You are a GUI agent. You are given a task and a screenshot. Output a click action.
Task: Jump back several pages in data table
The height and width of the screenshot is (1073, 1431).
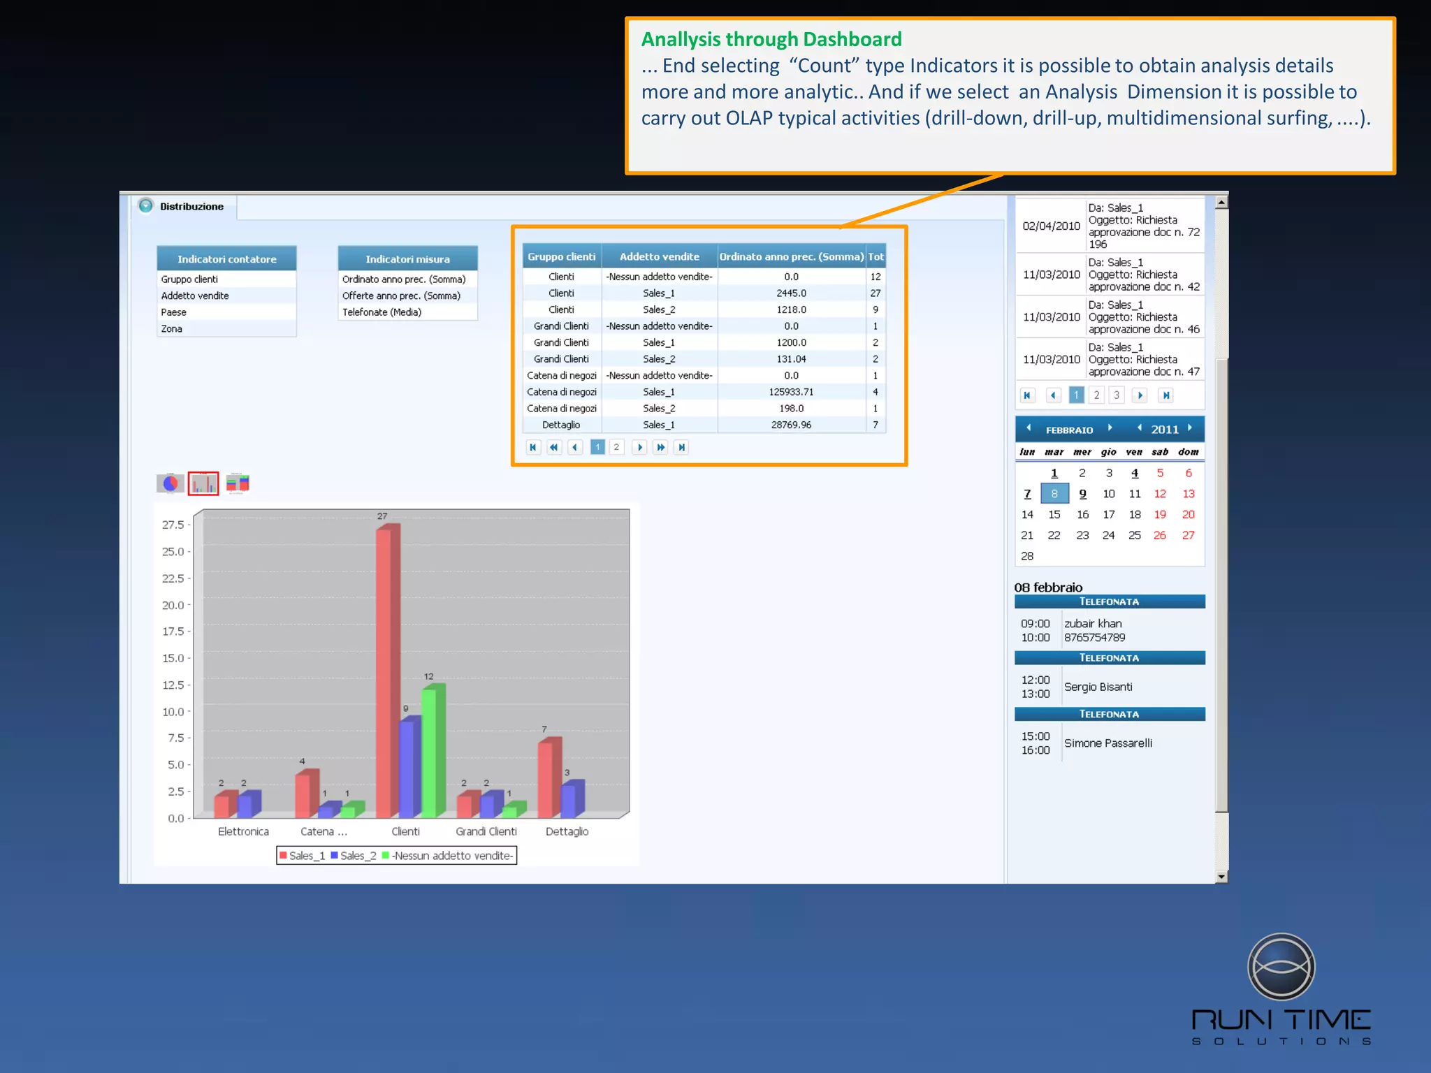point(554,447)
